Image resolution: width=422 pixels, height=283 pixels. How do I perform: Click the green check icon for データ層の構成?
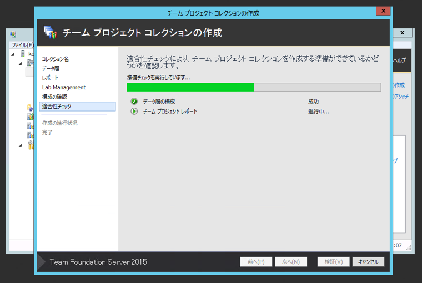coord(134,102)
